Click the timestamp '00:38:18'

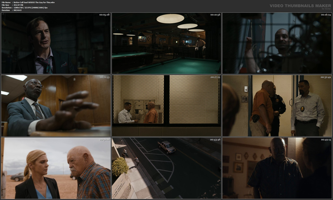pos(105,139)
